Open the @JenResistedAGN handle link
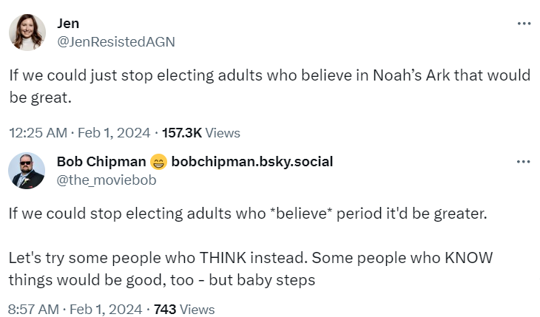 [x=115, y=41]
